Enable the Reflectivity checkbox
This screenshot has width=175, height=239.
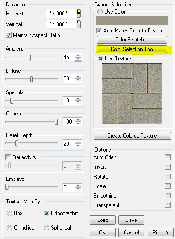coord(8,157)
